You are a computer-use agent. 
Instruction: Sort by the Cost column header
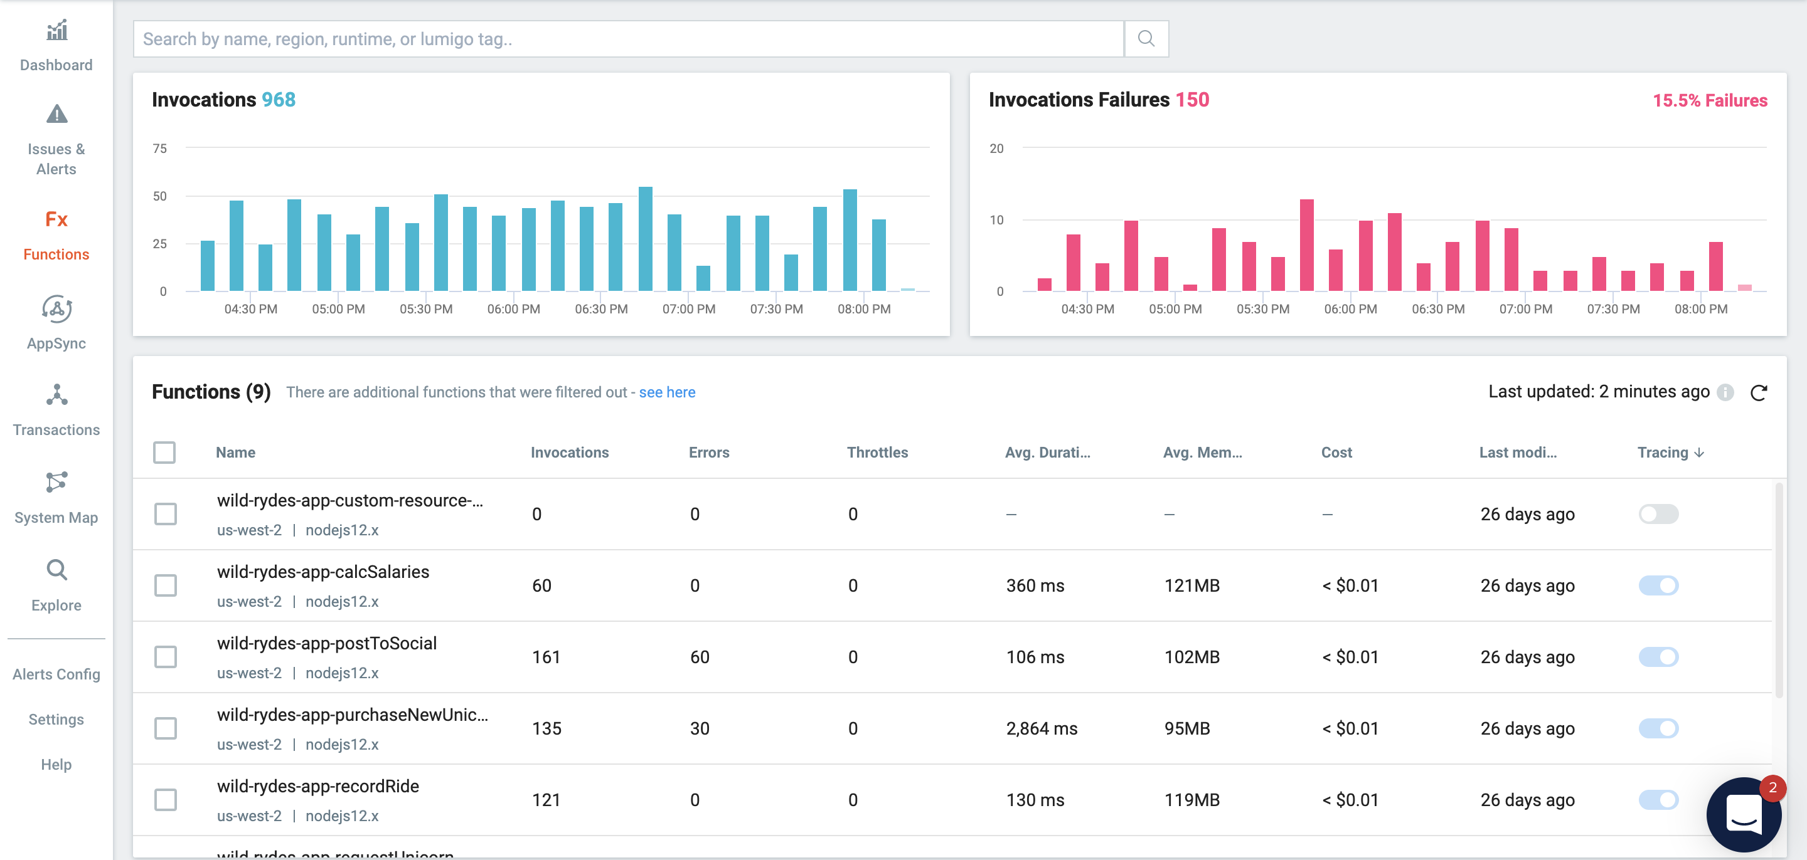pos(1336,453)
